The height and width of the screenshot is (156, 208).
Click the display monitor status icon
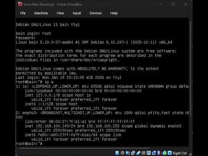point(149,153)
